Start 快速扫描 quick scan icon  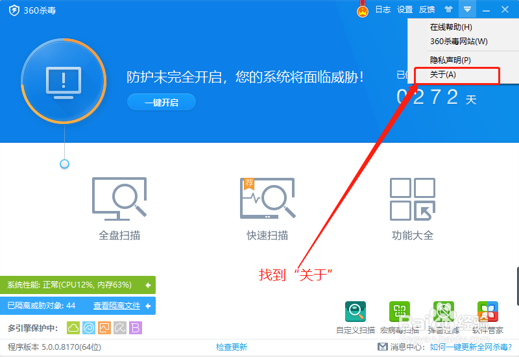(267, 198)
